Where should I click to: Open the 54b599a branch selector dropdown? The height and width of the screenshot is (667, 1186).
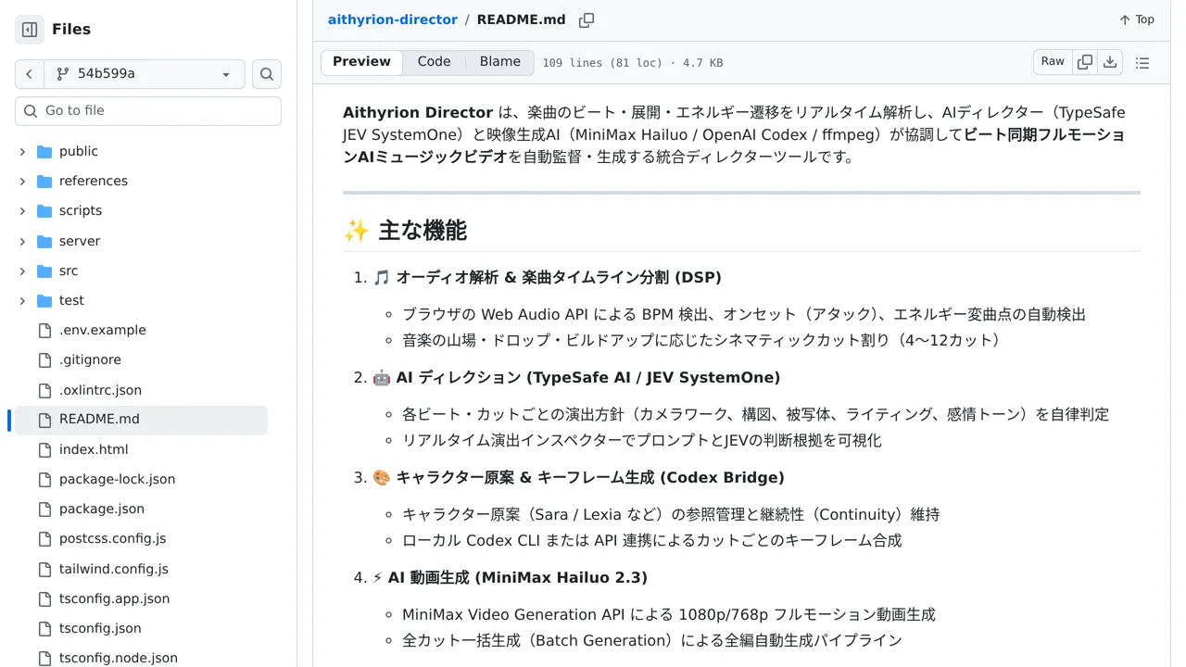[145, 74]
